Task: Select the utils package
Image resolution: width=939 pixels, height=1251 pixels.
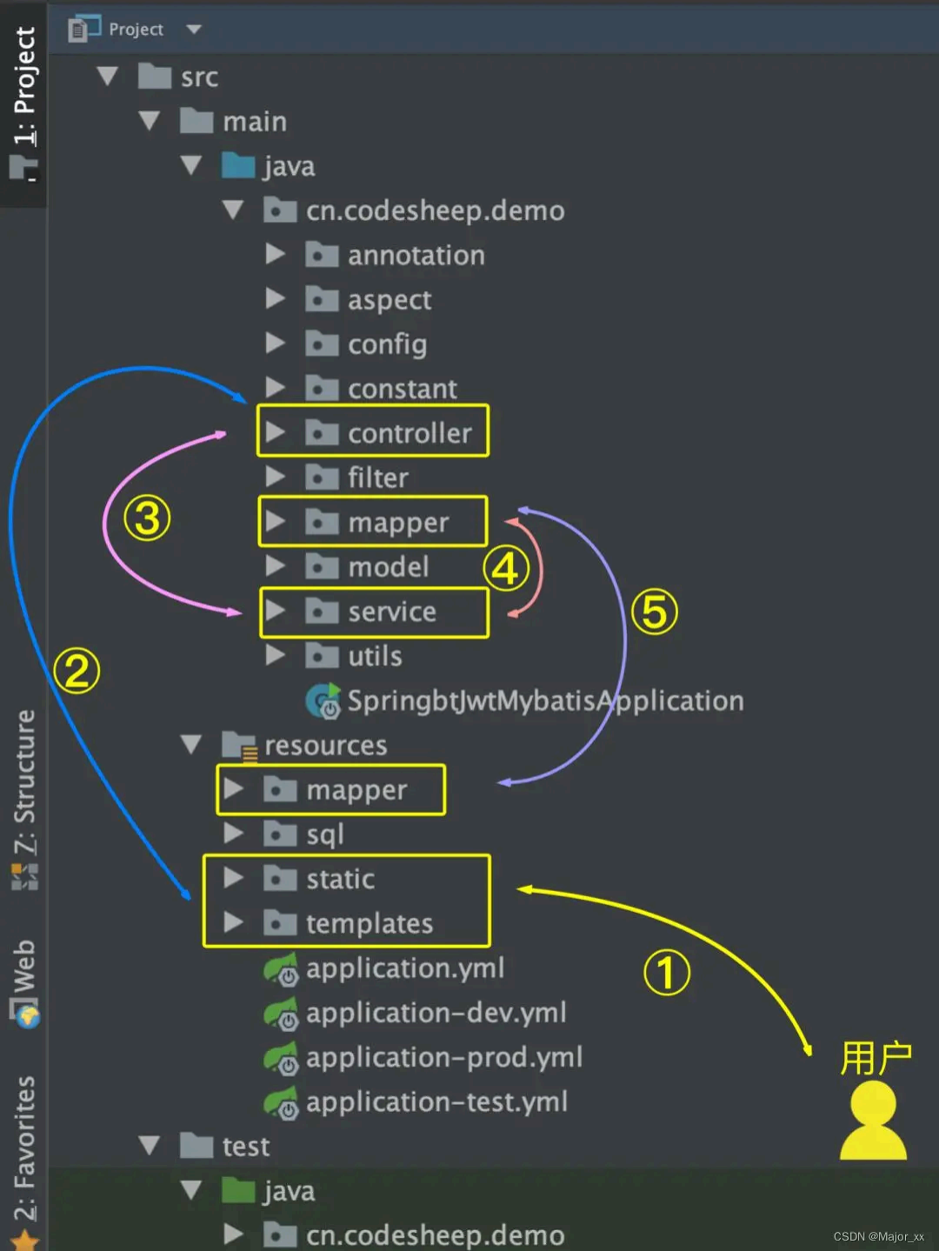Action: coord(375,656)
